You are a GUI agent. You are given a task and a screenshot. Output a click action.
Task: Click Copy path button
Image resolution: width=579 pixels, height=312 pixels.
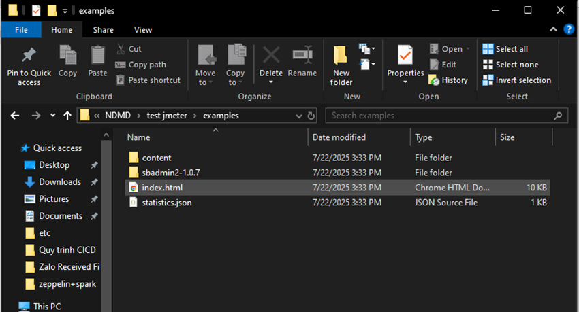[140, 65]
